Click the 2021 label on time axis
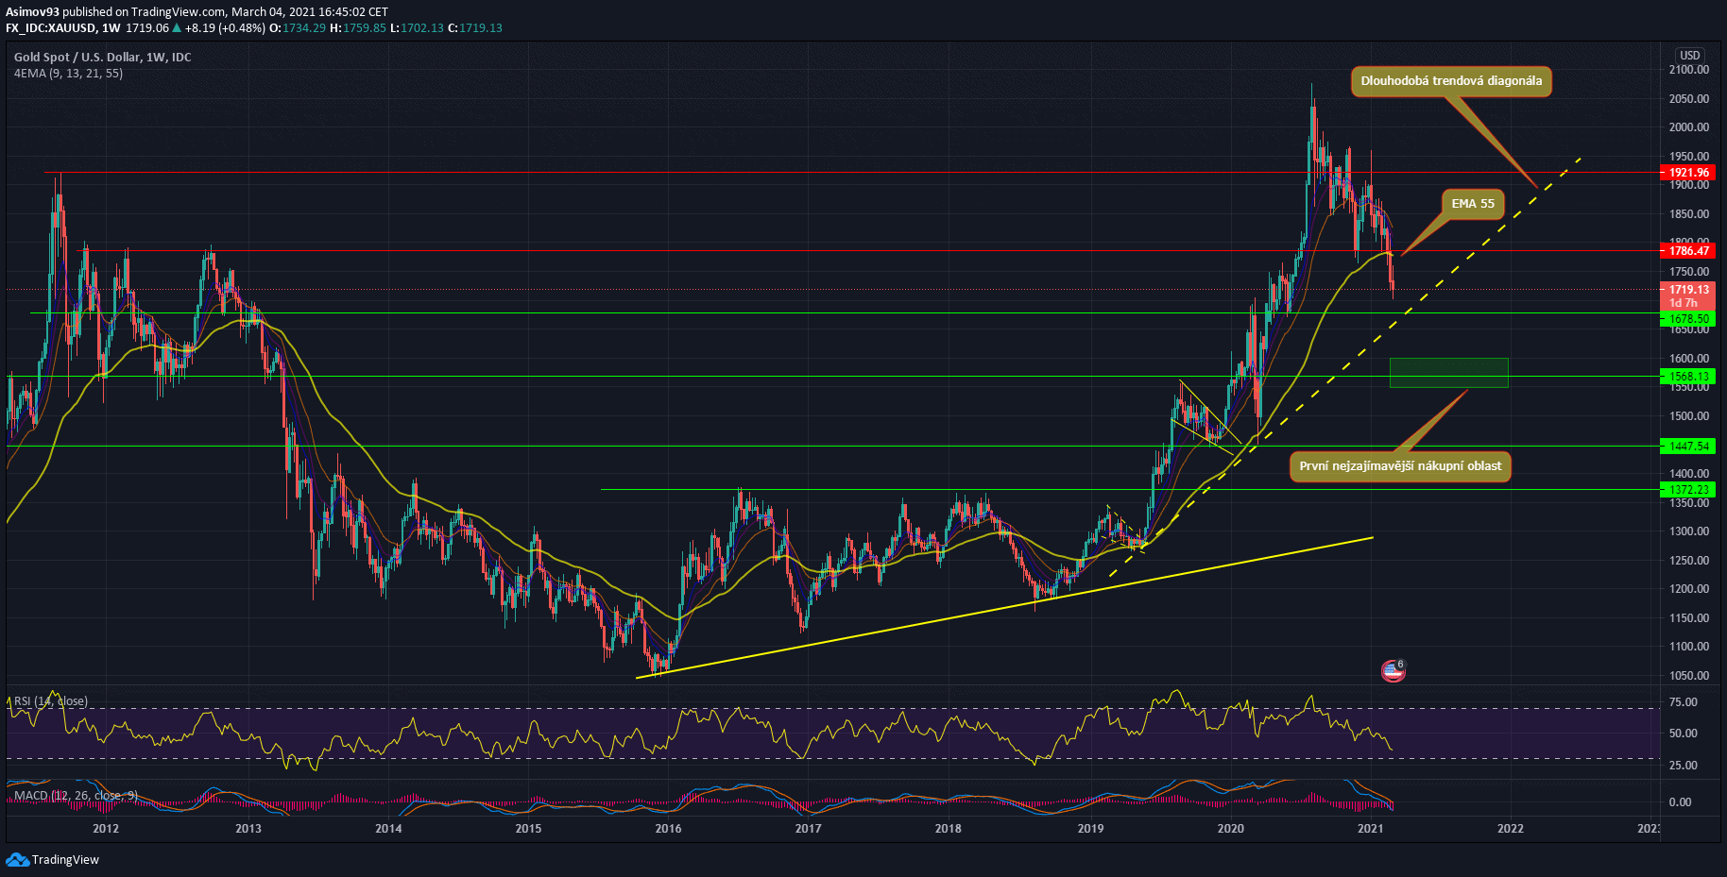 1370,829
